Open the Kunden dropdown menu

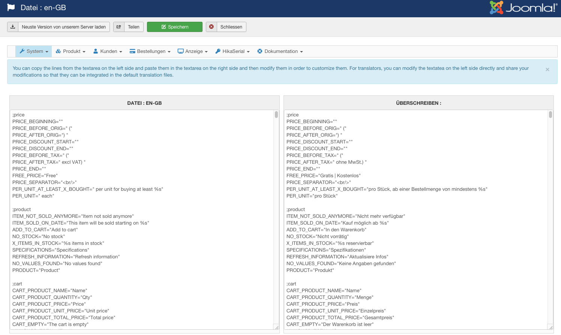[x=108, y=51]
